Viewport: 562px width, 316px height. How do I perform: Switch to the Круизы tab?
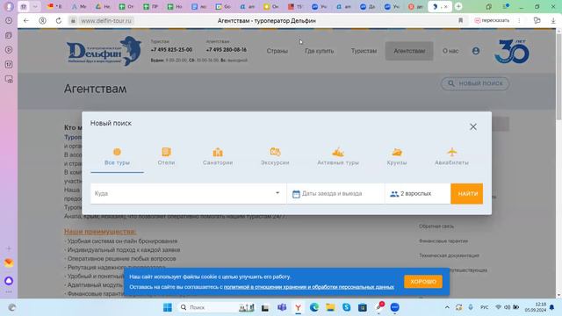tap(397, 157)
